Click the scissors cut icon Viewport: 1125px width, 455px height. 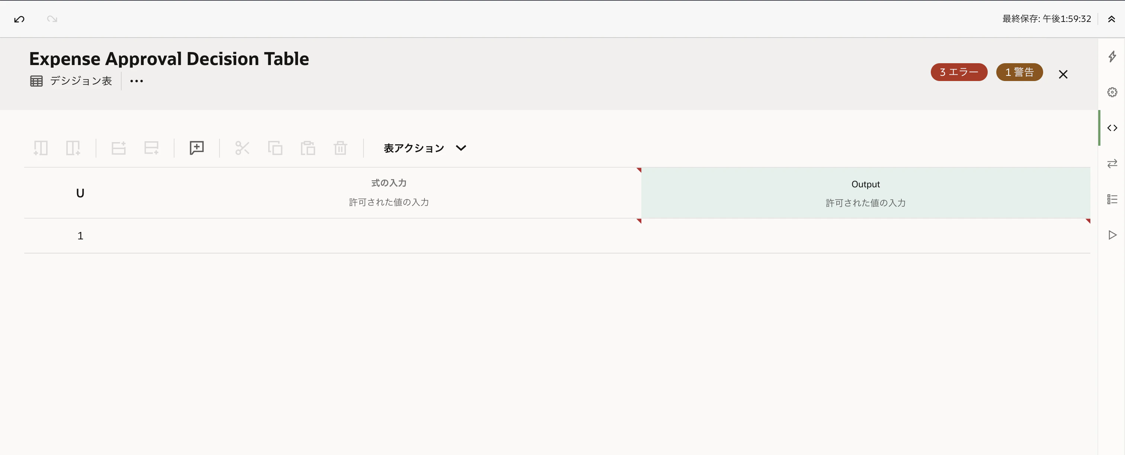click(242, 148)
